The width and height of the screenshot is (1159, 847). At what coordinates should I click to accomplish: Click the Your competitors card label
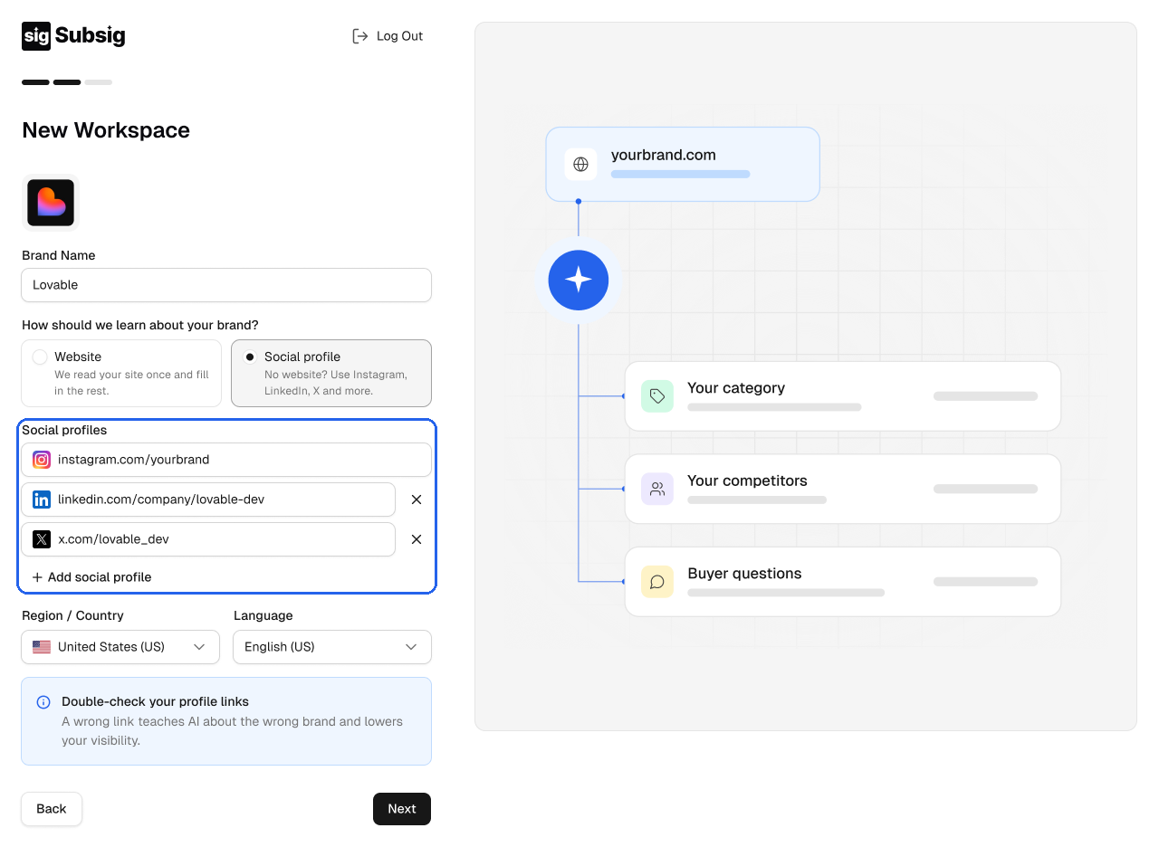[x=747, y=481]
